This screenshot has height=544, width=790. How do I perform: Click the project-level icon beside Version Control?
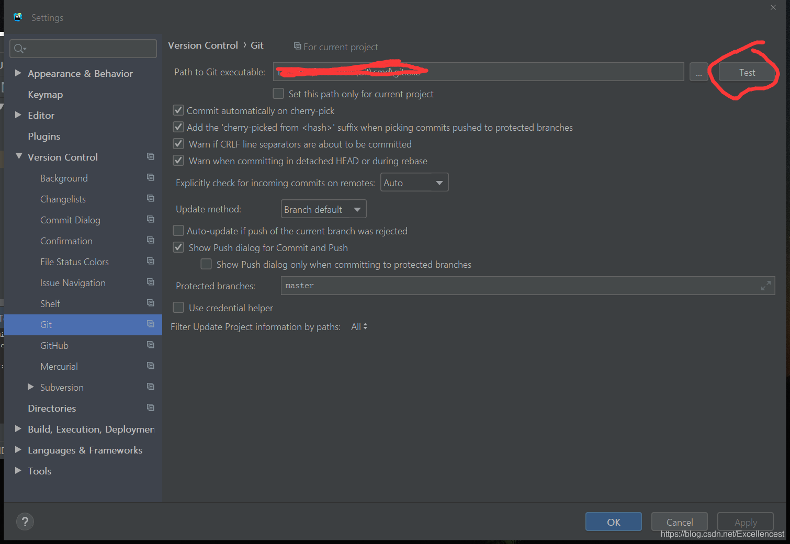click(x=151, y=156)
